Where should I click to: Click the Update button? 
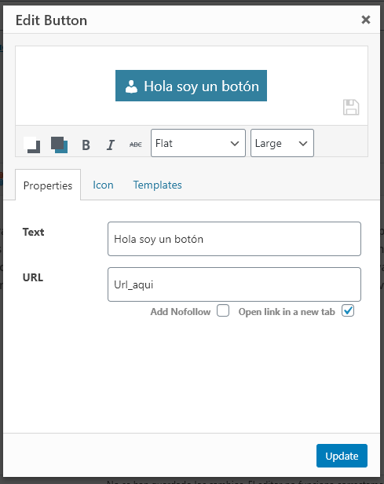[342, 456]
